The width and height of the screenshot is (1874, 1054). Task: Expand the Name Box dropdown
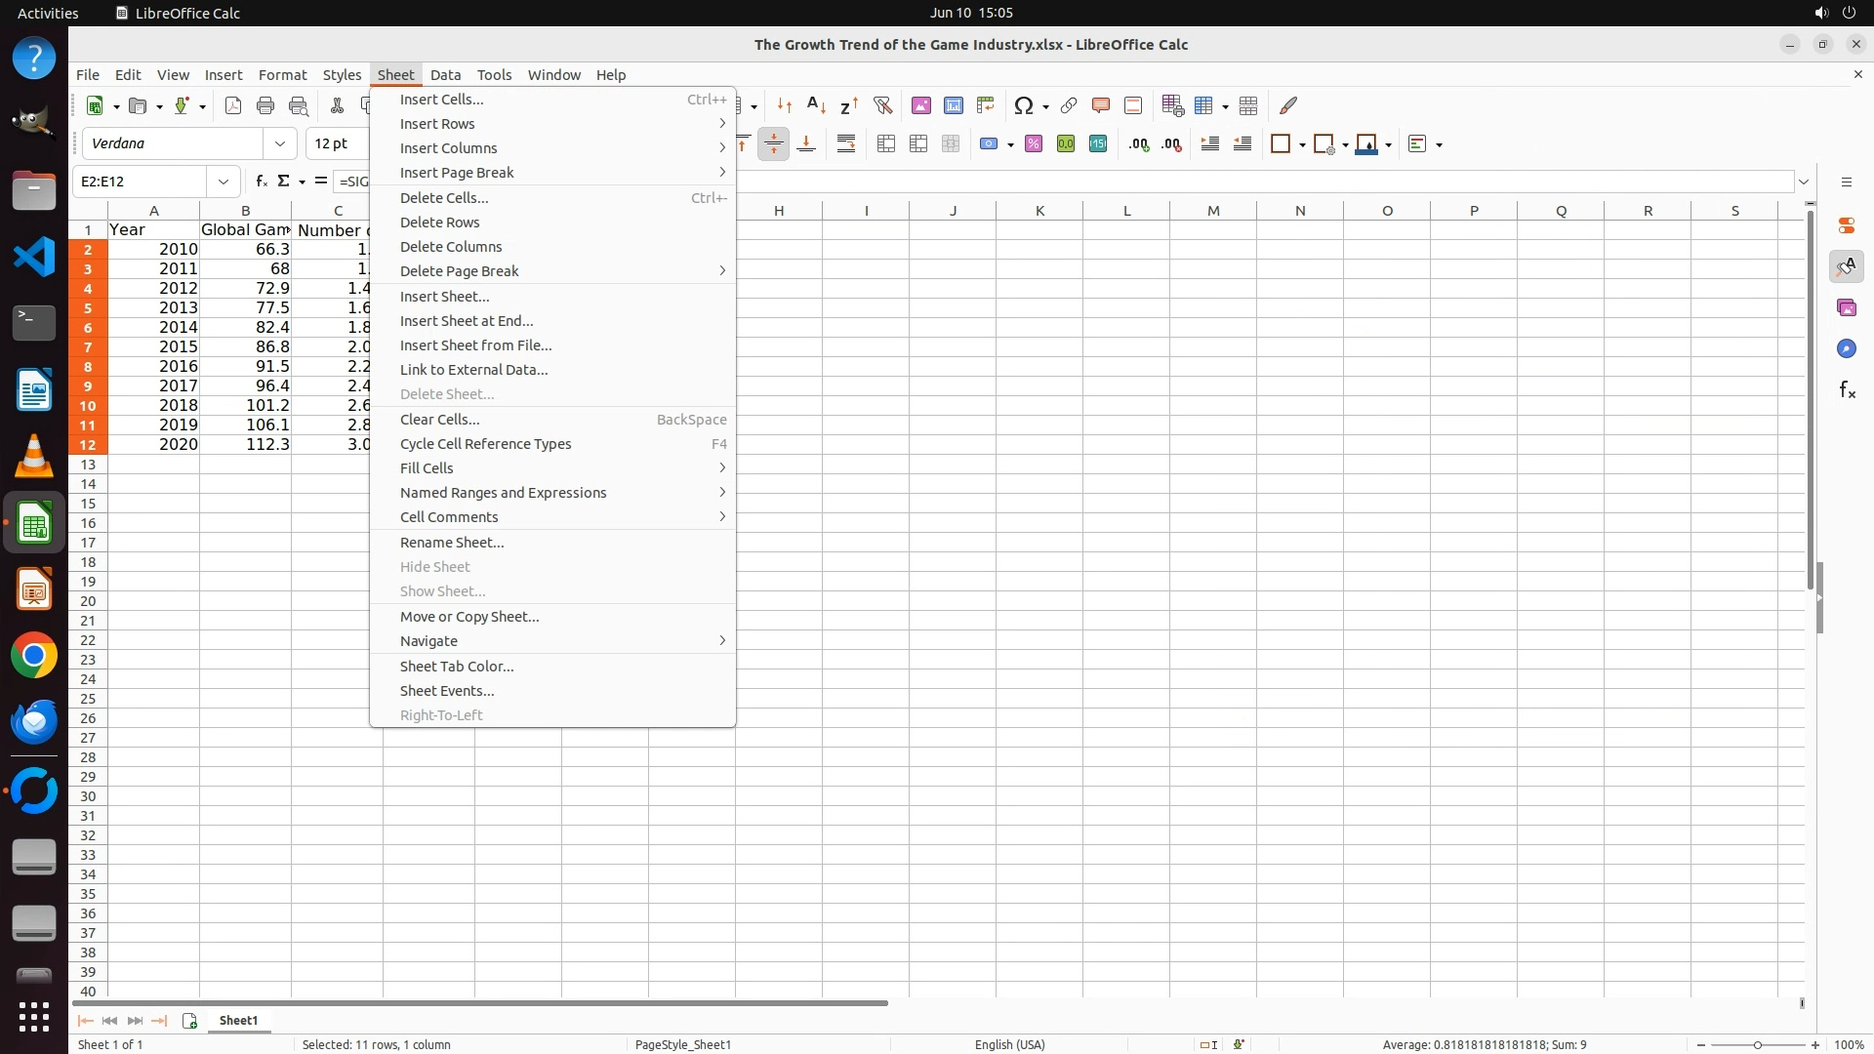tap(224, 182)
